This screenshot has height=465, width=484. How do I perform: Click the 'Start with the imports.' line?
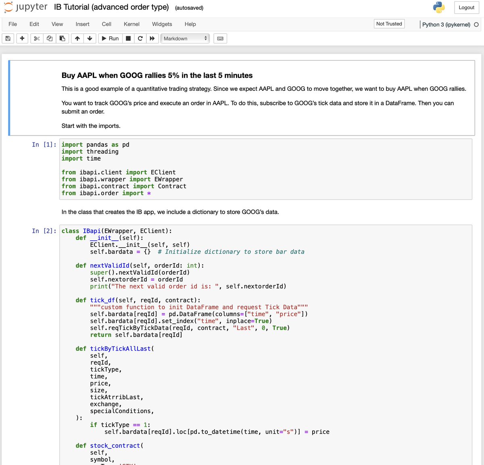click(91, 126)
